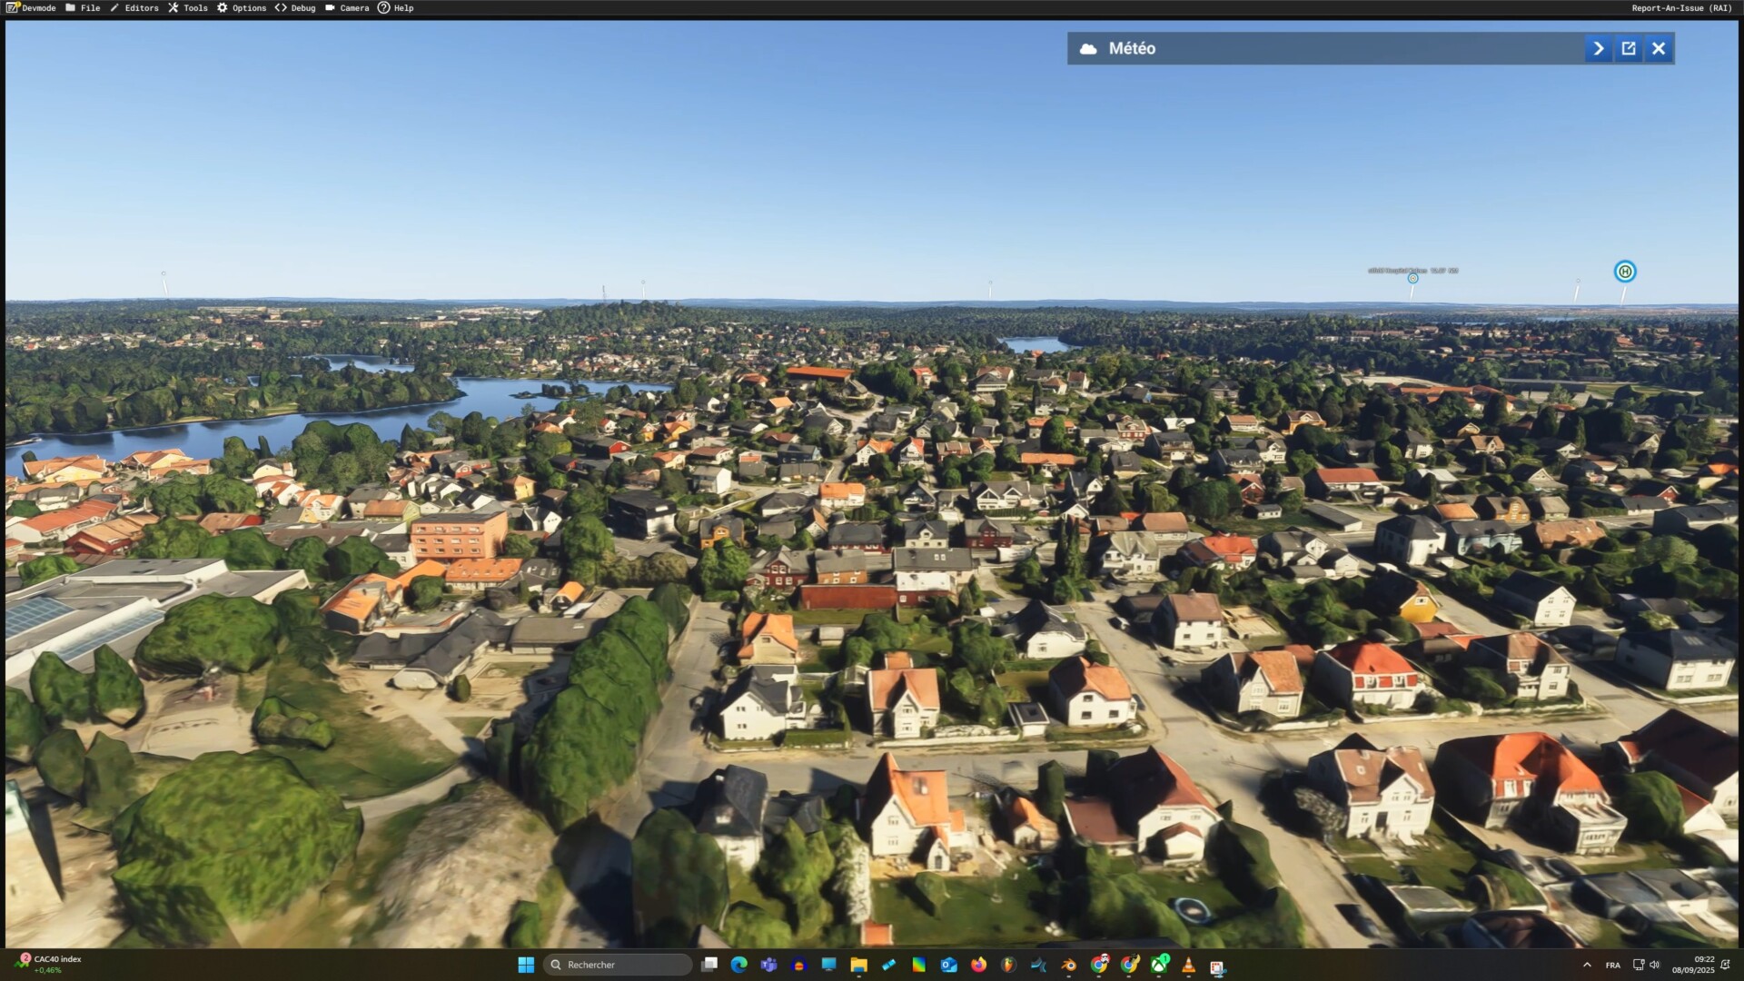Click the small hospital heliport marker

[x=1412, y=279]
